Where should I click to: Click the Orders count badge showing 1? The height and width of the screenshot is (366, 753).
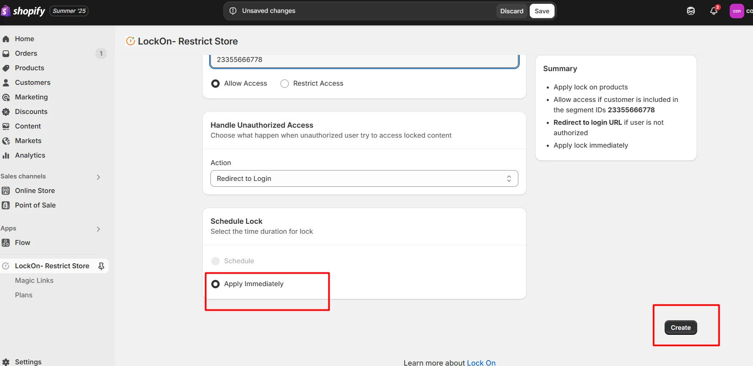pos(101,54)
